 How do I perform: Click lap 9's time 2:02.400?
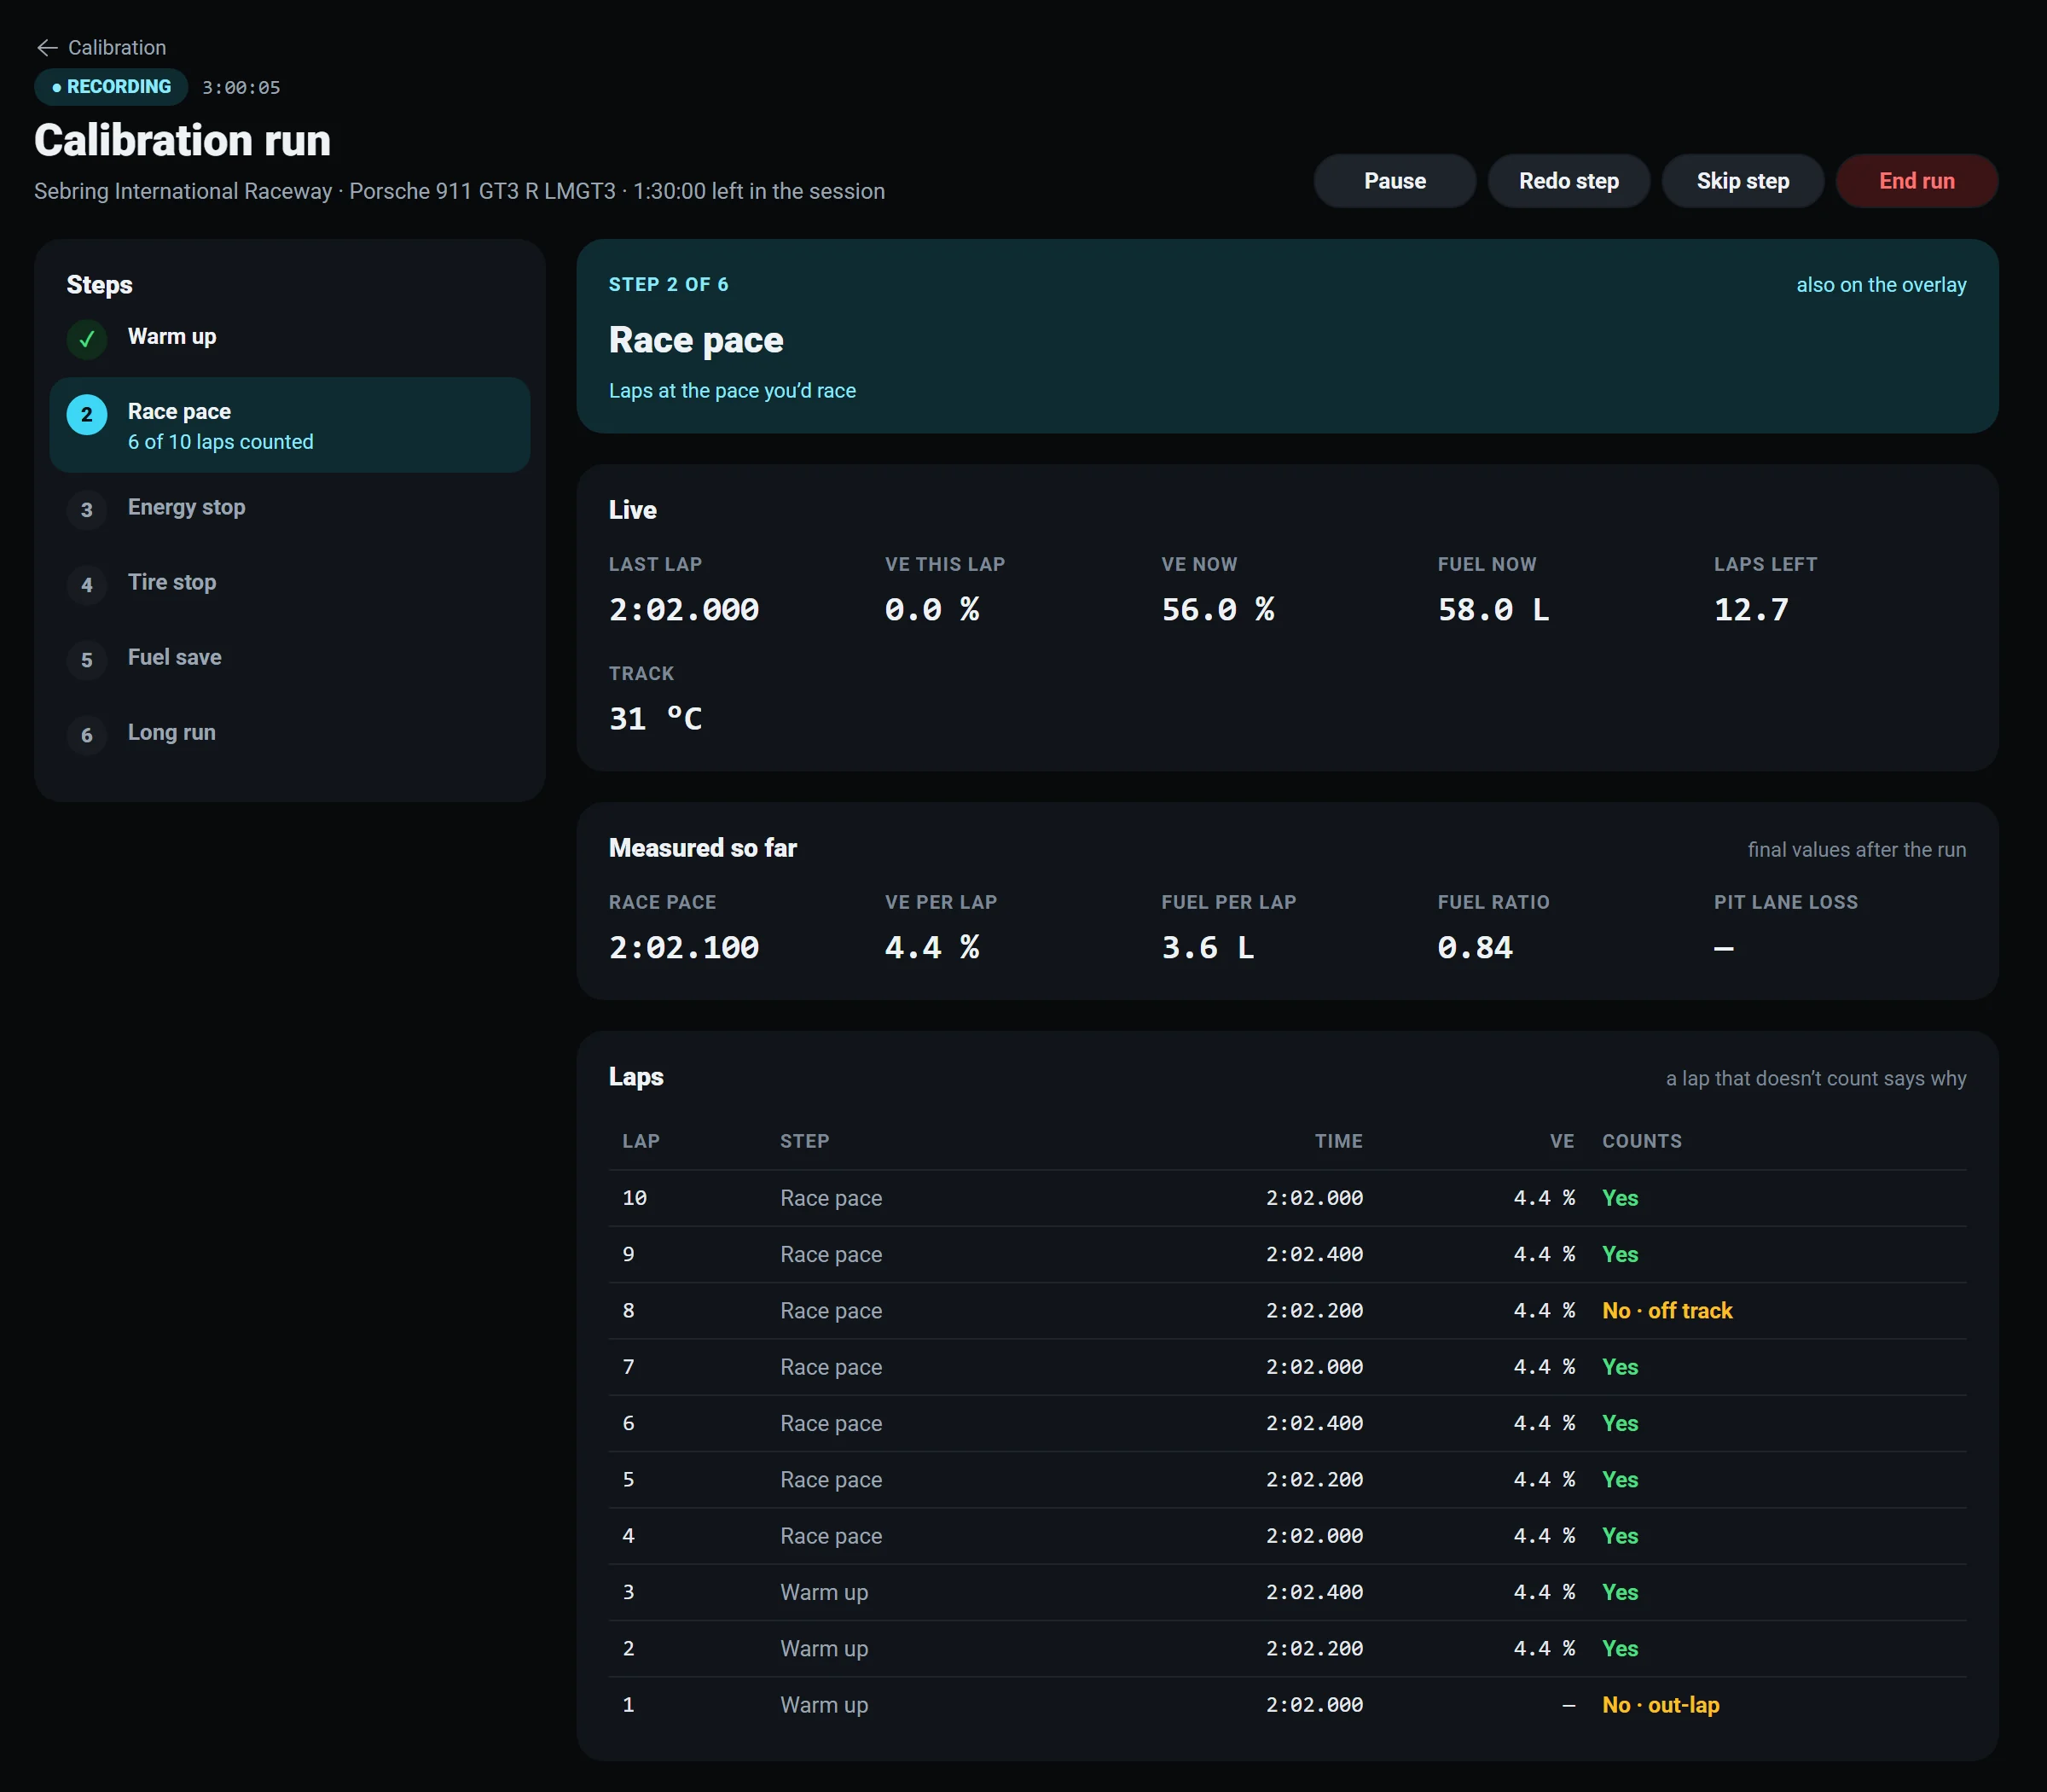[x=1314, y=1254]
